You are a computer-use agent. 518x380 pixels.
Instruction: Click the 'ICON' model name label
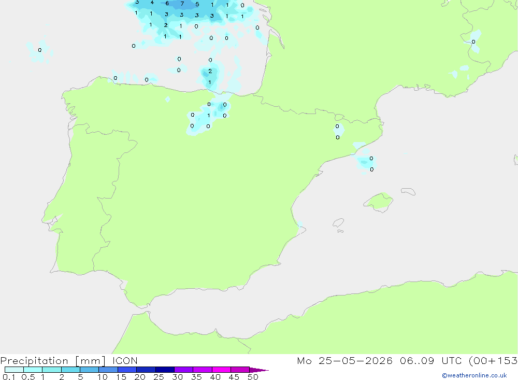(x=125, y=360)
